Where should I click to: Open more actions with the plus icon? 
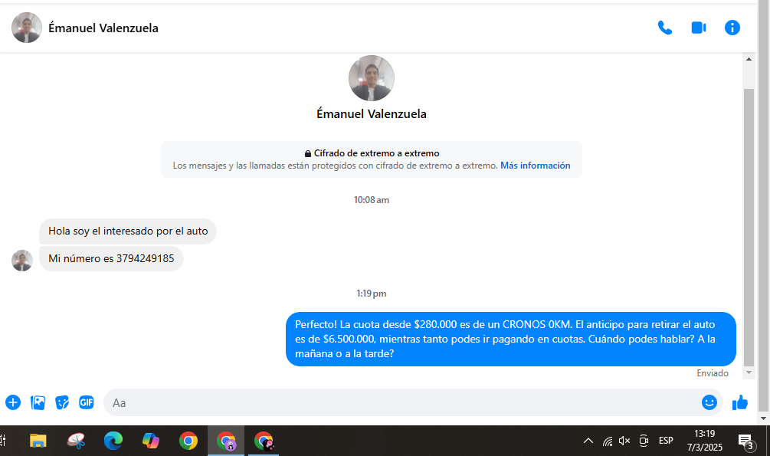(x=13, y=402)
